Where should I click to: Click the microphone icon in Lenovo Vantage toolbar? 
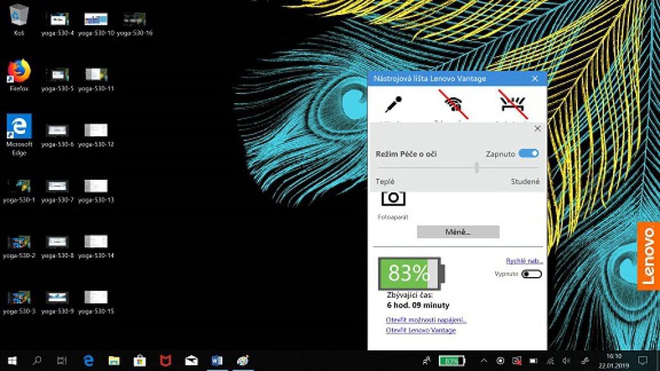pyautogui.click(x=393, y=104)
